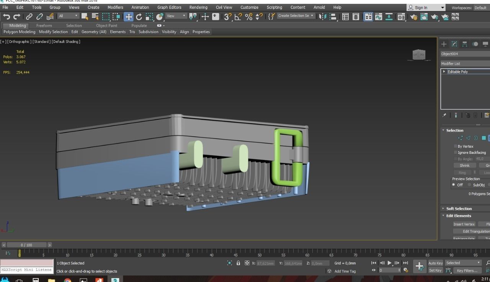The image size is (490, 282).
Task: Activate the Select and Rotate tool
Action: pyautogui.click(x=139, y=16)
